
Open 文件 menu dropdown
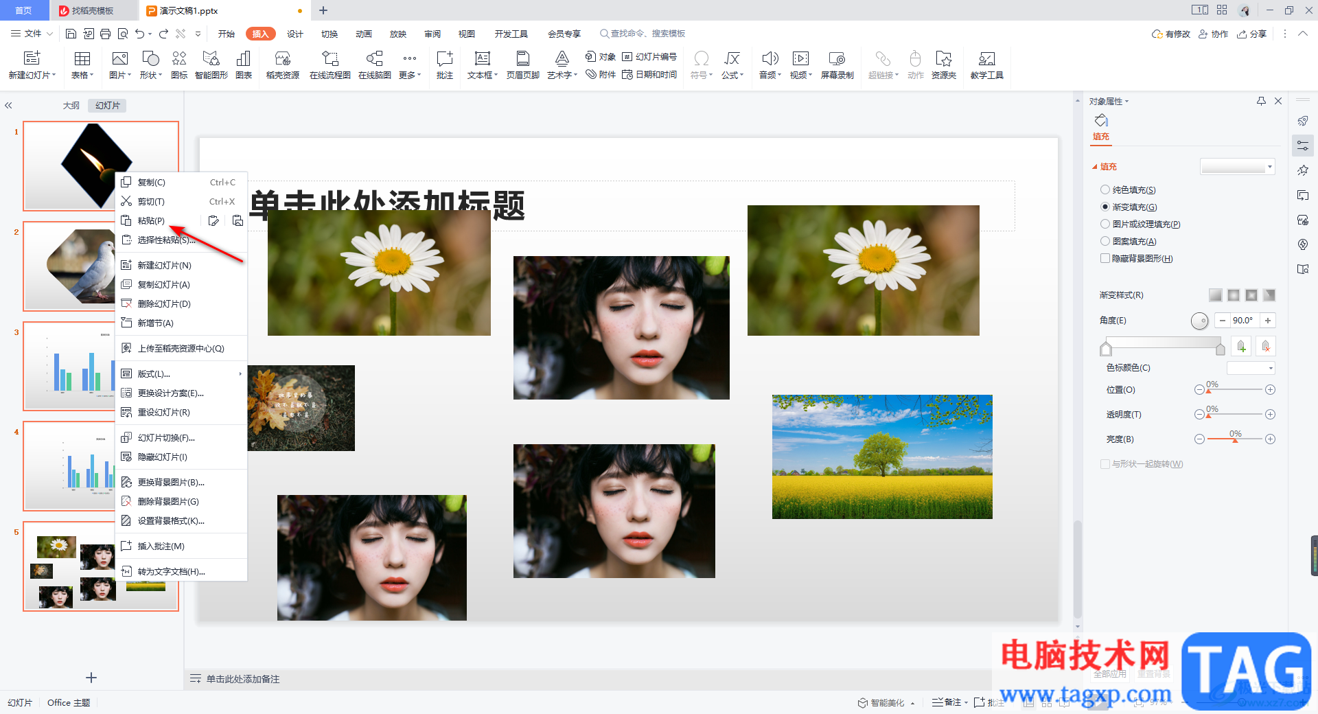point(32,34)
